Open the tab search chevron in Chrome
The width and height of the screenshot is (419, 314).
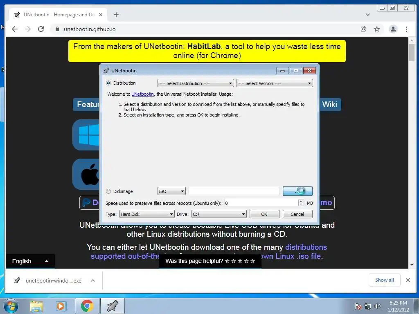point(368,15)
